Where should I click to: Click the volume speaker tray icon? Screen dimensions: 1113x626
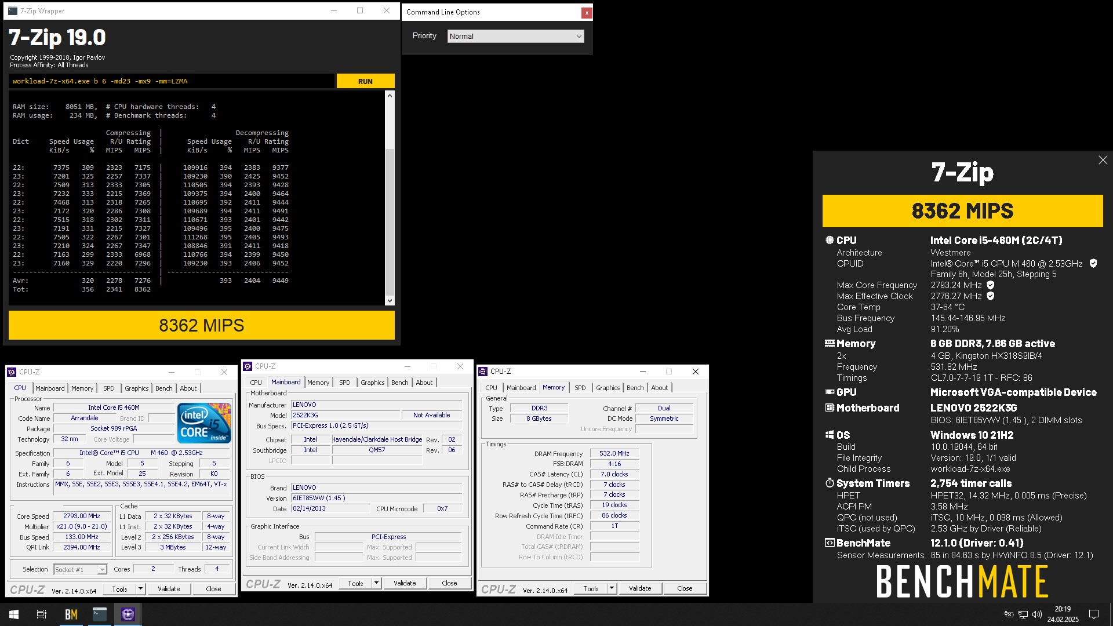[1037, 614]
